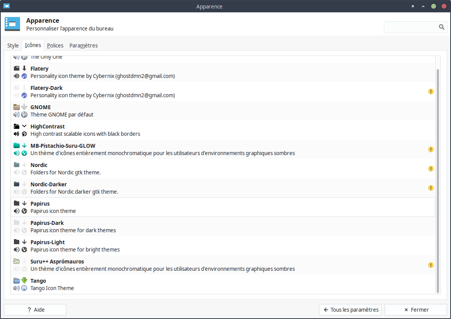Switch to the Style tab
This screenshot has width=451, height=319.
tap(13, 46)
